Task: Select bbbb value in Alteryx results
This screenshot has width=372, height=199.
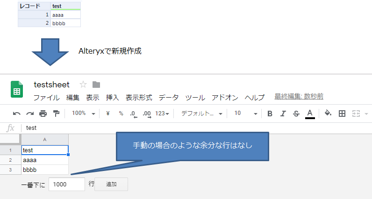Action: pos(65,23)
